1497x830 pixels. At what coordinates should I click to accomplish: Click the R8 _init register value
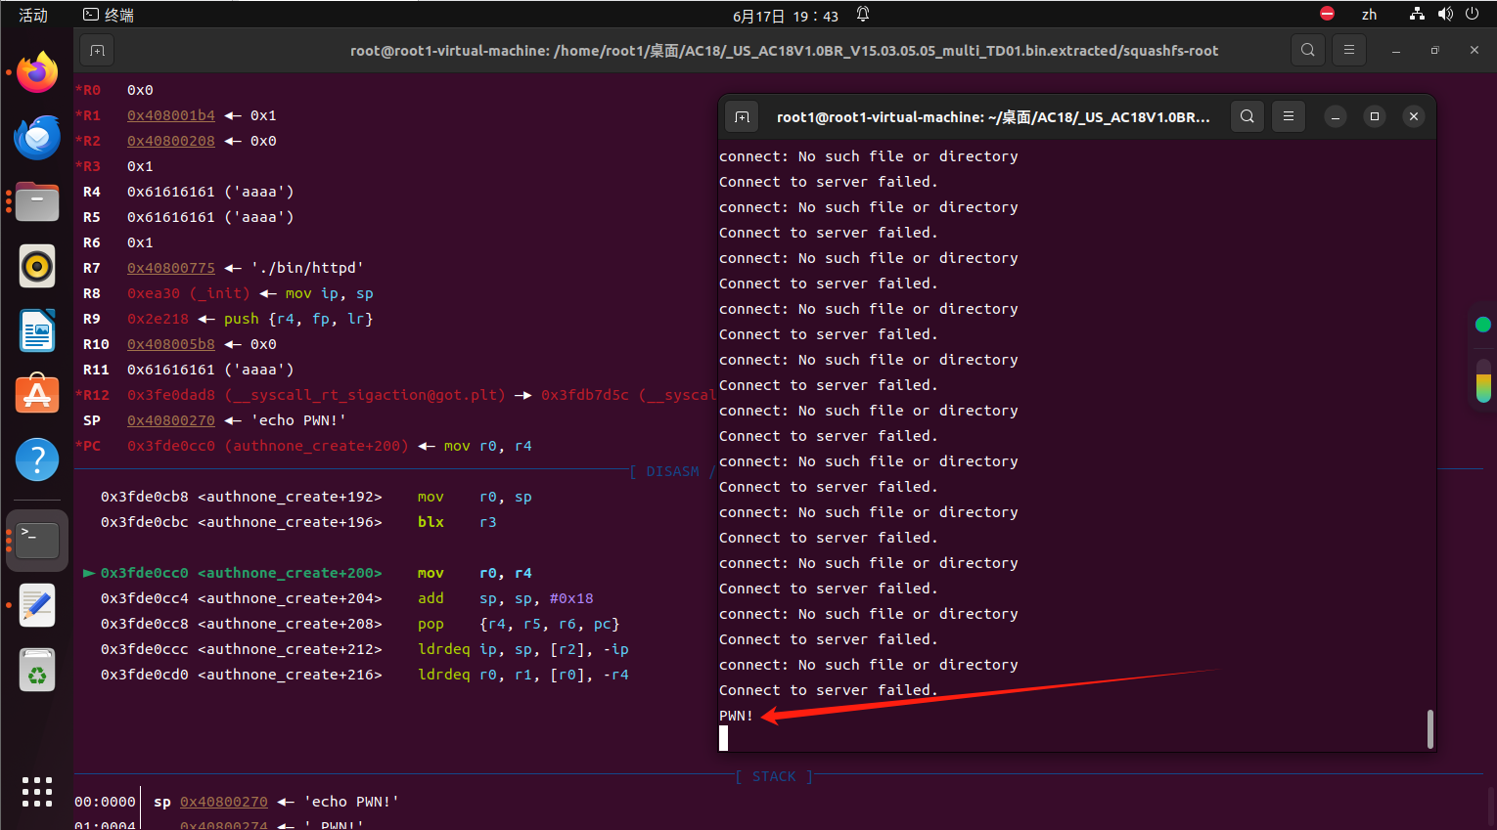pos(189,293)
